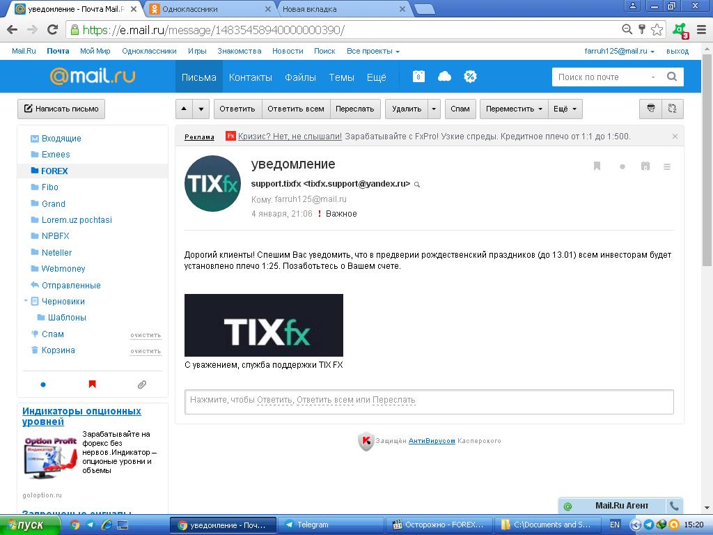Open the cloud storage icon
The image size is (713, 535).
[x=444, y=77]
